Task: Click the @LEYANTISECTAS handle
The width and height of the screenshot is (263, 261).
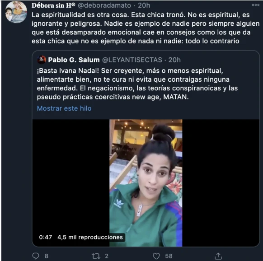Action: [x=132, y=60]
